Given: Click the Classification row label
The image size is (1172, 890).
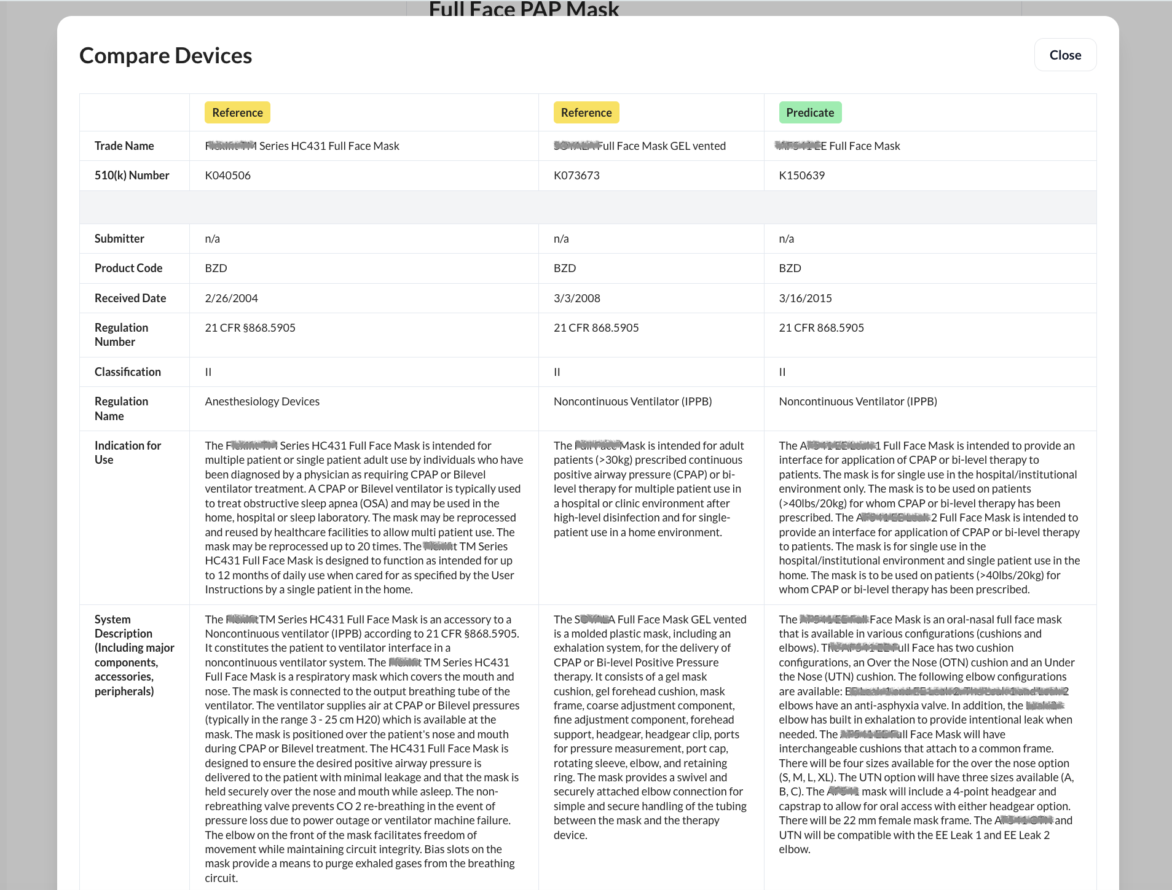Looking at the screenshot, I should pyautogui.click(x=127, y=372).
